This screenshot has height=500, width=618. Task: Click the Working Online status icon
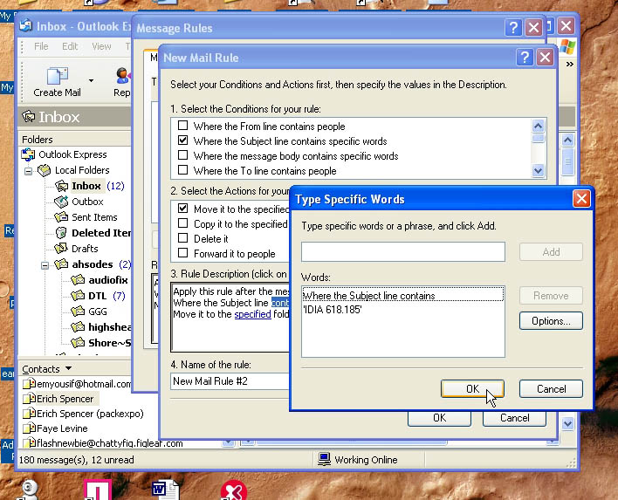(x=325, y=459)
